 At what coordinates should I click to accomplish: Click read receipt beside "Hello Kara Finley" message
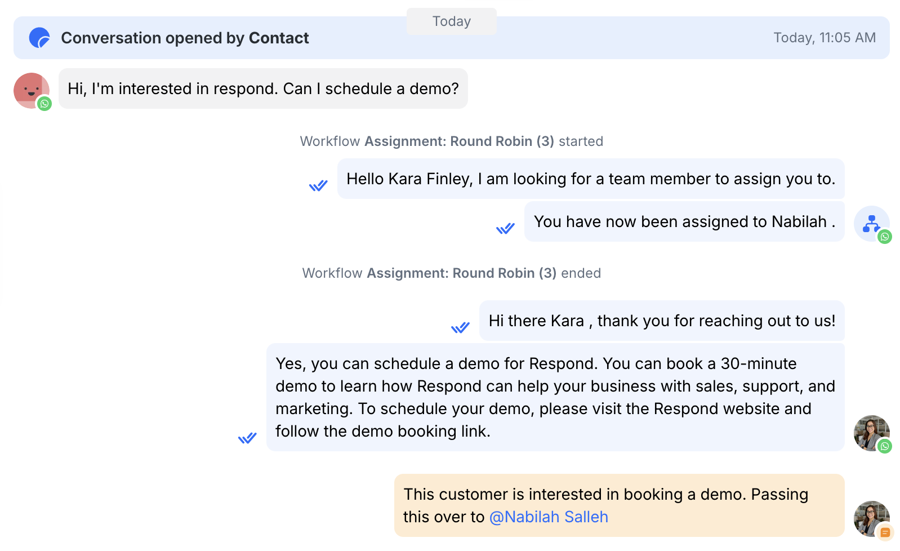(x=318, y=185)
